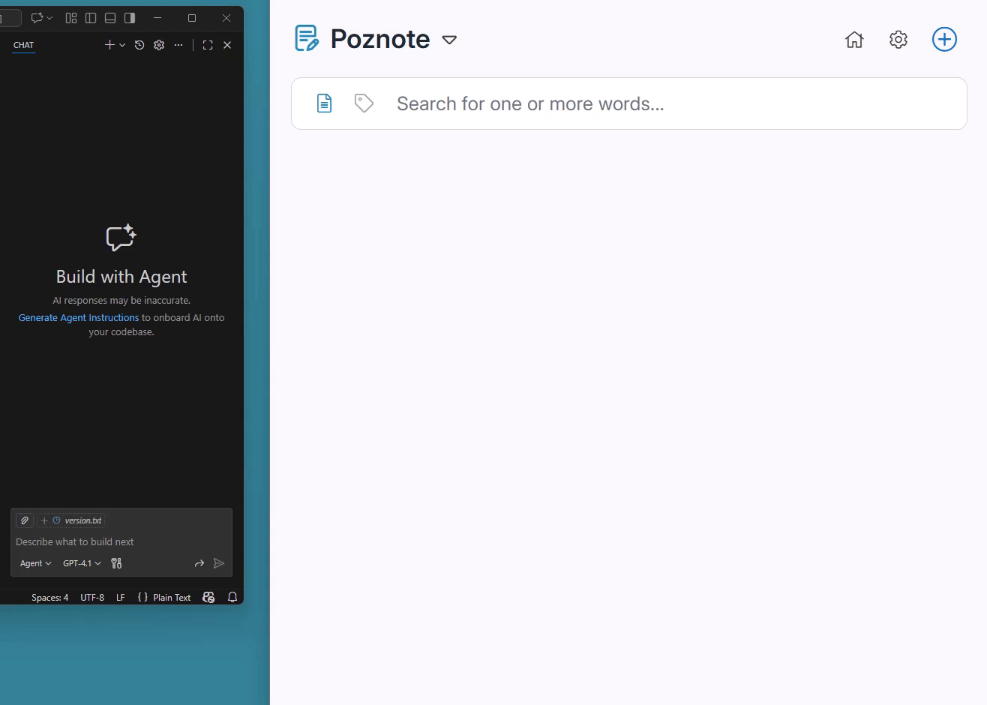Open the Copilot chat menu in VS Code title bar

point(41,18)
